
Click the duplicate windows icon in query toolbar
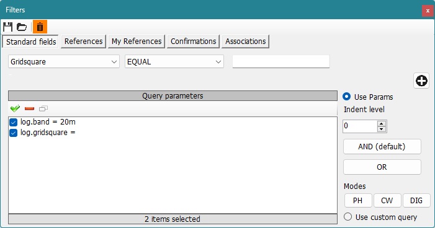coord(43,108)
